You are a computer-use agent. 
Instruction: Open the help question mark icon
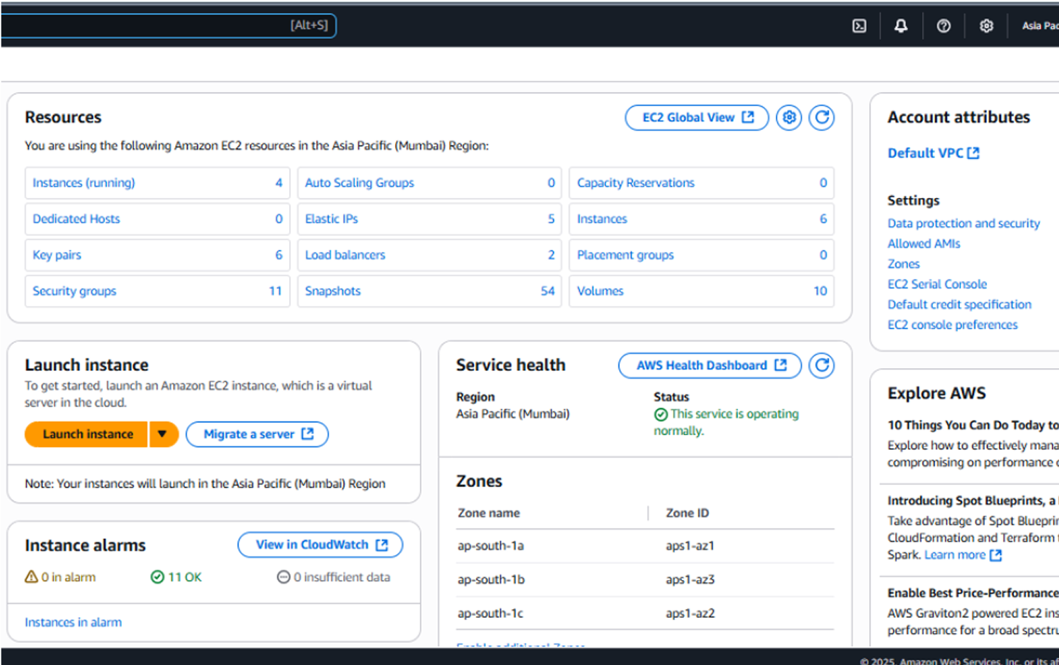pyautogui.click(x=943, y=26)
